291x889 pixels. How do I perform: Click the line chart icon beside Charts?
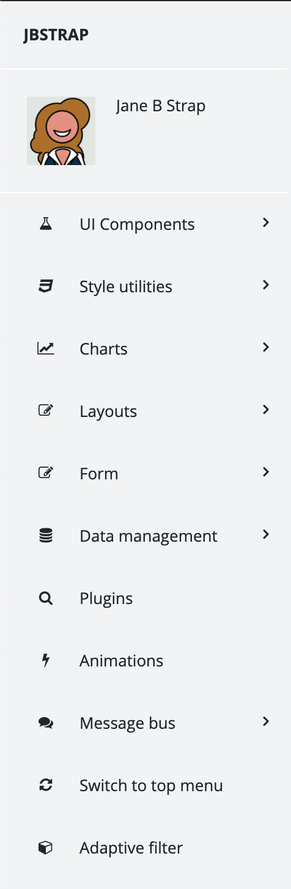click(46, 349)
